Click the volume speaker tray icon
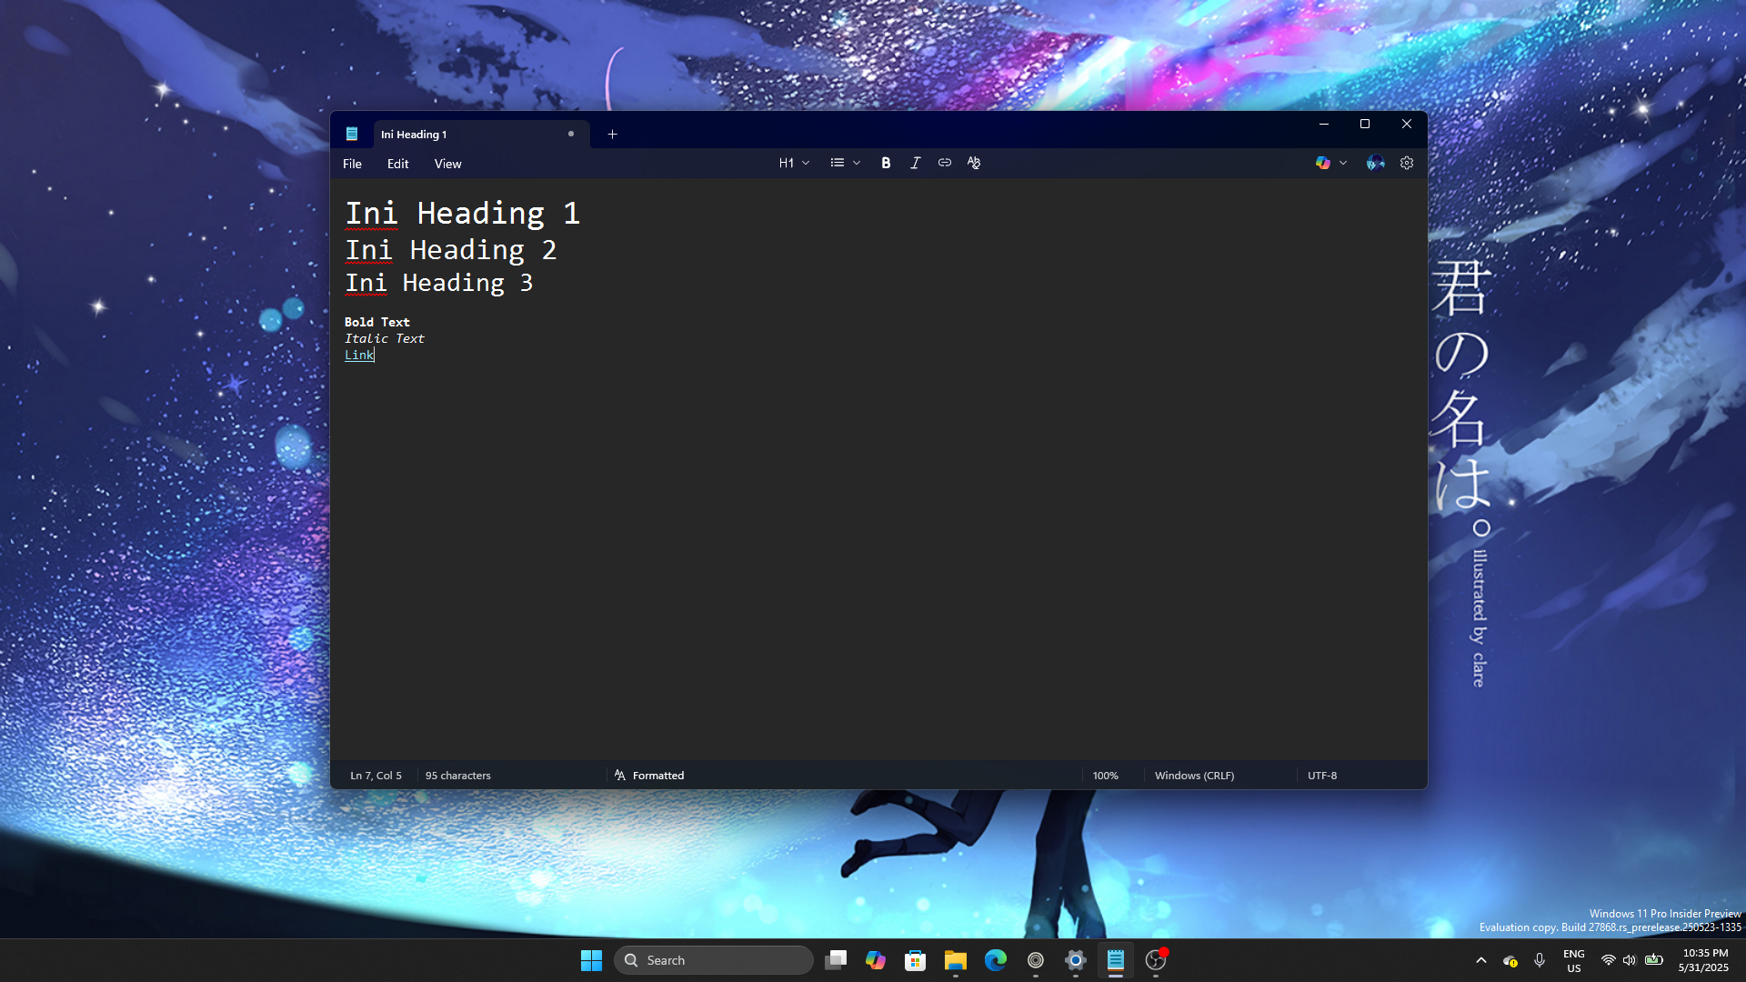The width and height of the screenshot is (1746, 982). tap(1630, 960)
